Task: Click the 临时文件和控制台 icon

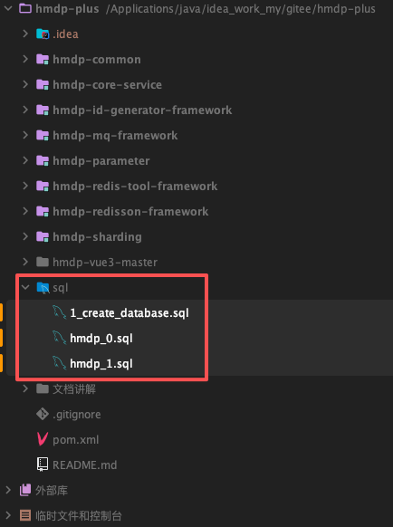Action: pos(25,515)
